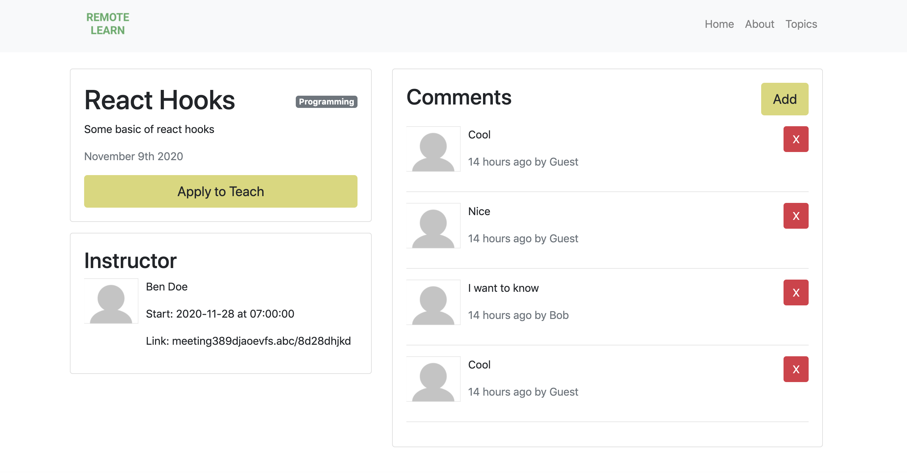The image size is (907, 473).
Task: Click the instructor name Ben Doe
Action: pos(167,287)
